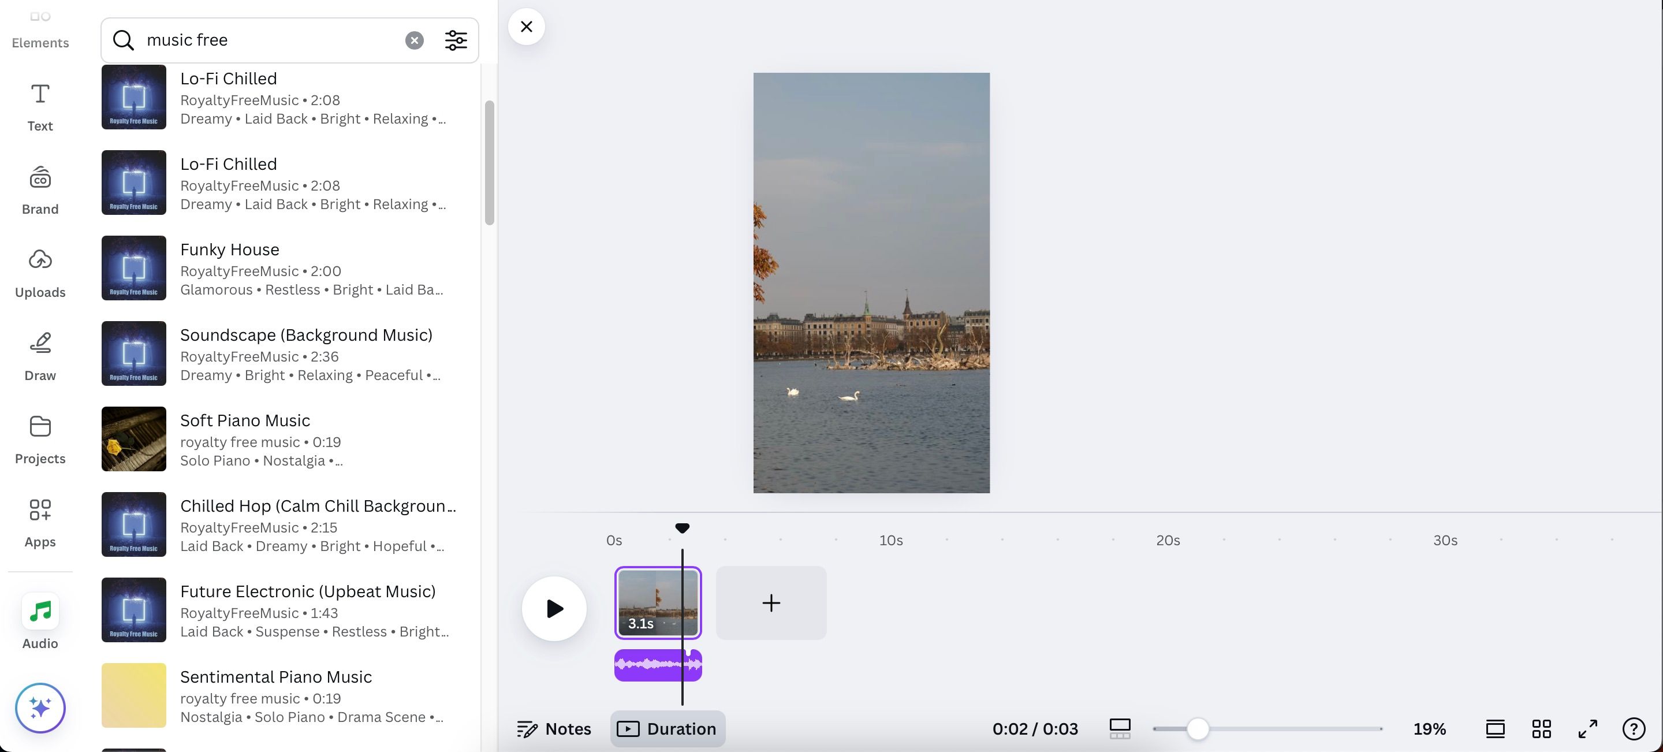
Task: Clear the music free search query
Action: [x=413, y=39]
